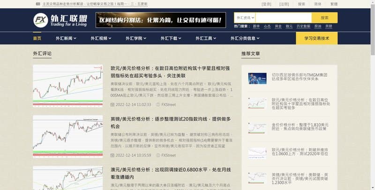Open the 登录 link
Viewport: 375px width, 190px height.
tap(266, 4)
